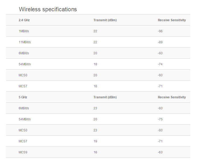This screenshot has width=197, height=167.
Task: Click the 2.4 GHz table header
Action: 22,20
